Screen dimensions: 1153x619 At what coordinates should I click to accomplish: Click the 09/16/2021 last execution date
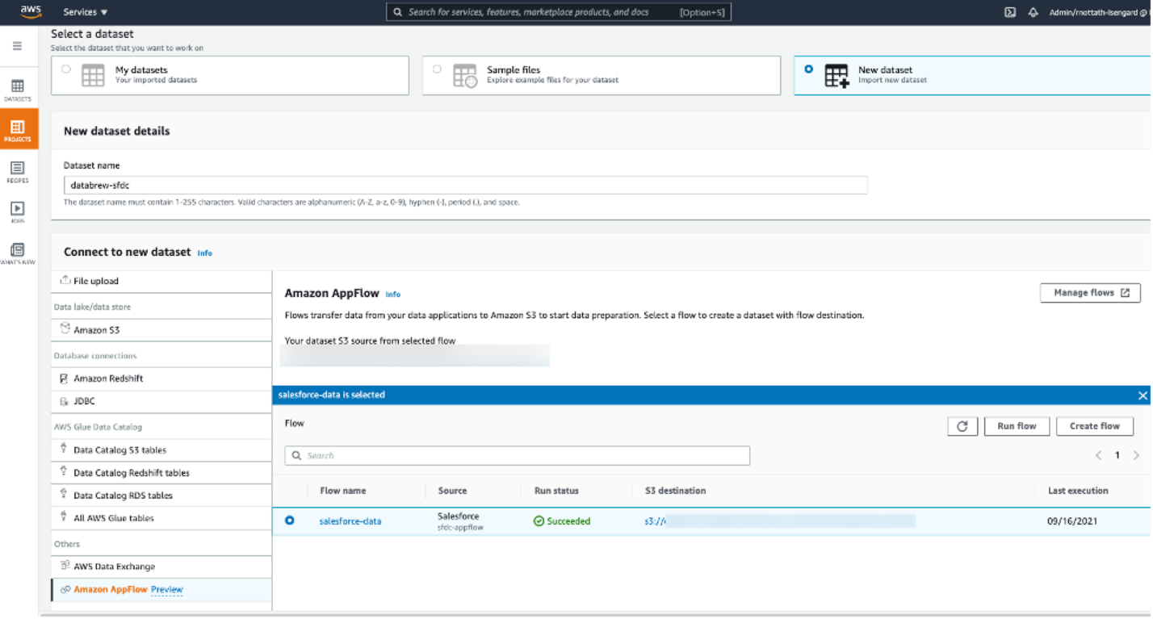coord(1074,521)
